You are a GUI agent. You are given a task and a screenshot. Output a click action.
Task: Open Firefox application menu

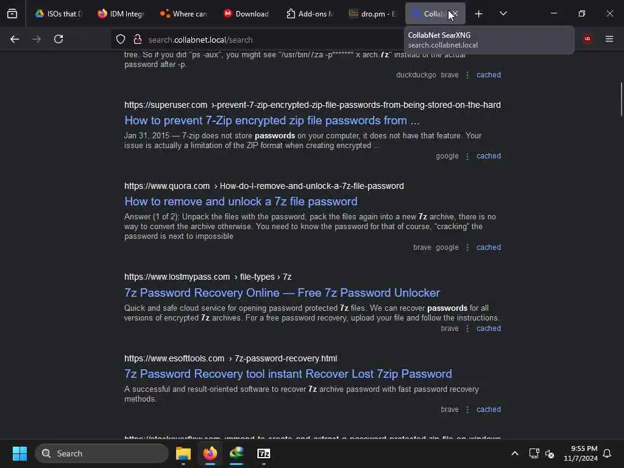coord(609,39)
